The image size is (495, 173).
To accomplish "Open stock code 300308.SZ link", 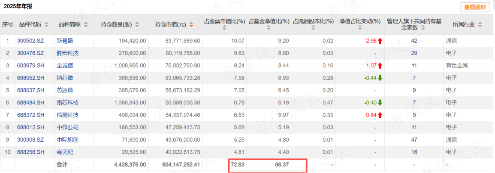I will coord(30,140).
